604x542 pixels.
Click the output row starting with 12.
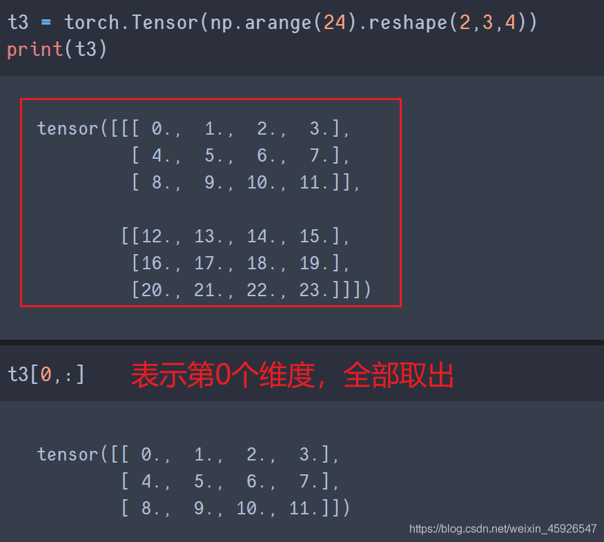236,236
